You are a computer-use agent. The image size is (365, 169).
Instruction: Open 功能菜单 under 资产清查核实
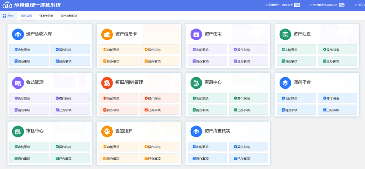click(x=207, y=147)
